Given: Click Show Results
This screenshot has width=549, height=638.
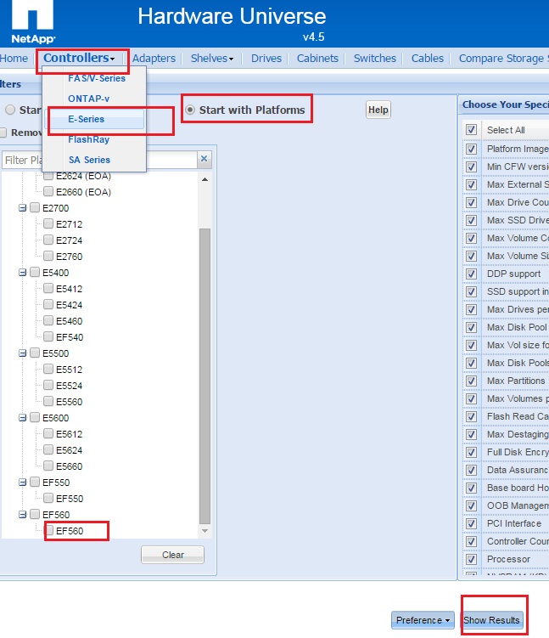Looking at the screenshot, I should click(491, 620).
